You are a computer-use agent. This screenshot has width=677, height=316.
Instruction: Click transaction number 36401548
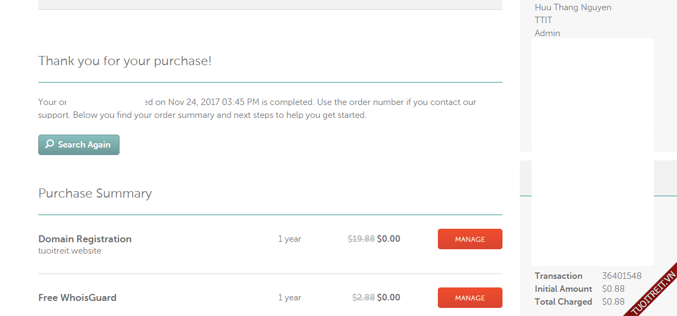[622, 276]
